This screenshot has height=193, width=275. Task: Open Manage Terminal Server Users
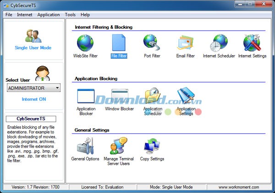[119, 147]
